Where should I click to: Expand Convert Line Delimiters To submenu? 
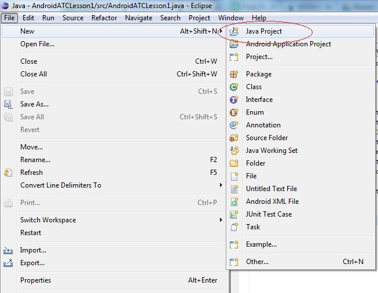tap(221, 185)
